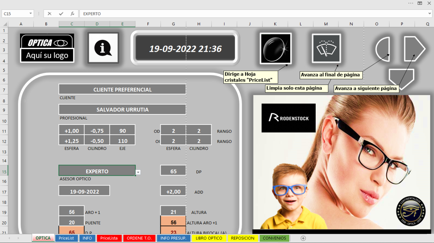Select the -0,50 cilindro cell
The image size is (434, 243).
click(97, 141)
